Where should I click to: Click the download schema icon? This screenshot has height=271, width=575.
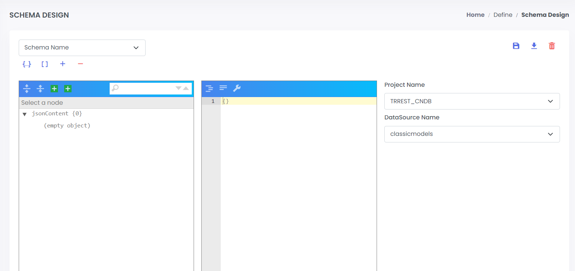click(x=534, y=46)
